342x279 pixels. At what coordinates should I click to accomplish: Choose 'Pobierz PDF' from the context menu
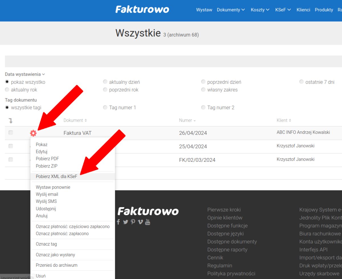(47, 159)
